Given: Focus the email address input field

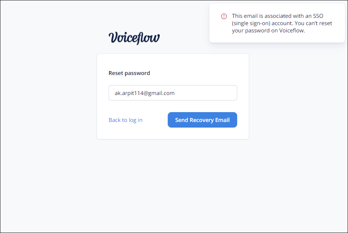Looking at the screenshot, I should click(x=173, y=93).
